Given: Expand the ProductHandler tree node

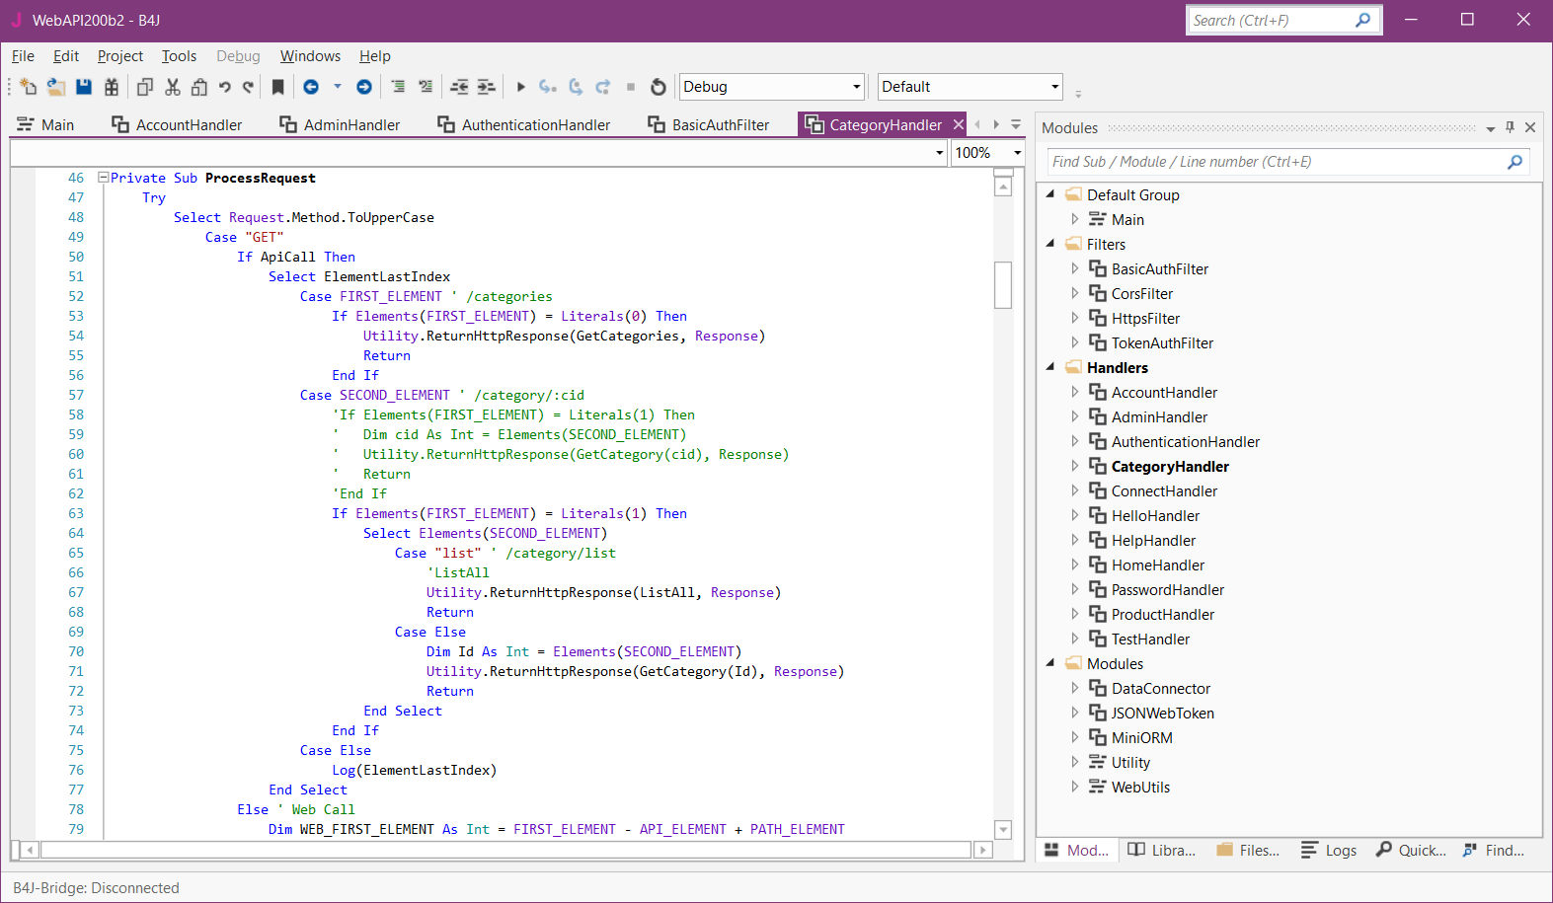Looking at the screenshot, I should (1075, 614).
